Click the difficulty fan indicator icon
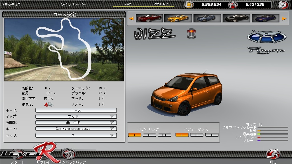Screen dimensions: 292x164 tap(49, 104)
